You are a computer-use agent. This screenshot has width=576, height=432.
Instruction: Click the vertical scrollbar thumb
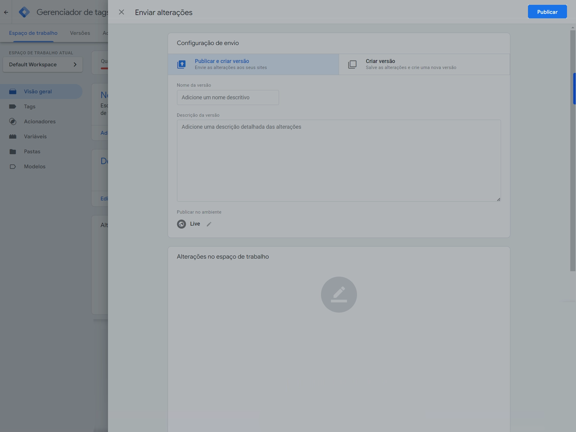(573, 150)
